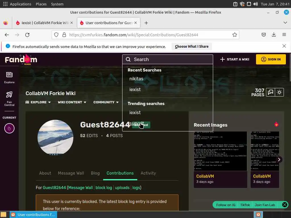Image resolution: width=291 pixels, height=218 pixels.
Task: Close the User contributions browser tab
Action: pyautogui.click(x=136, y=23)
